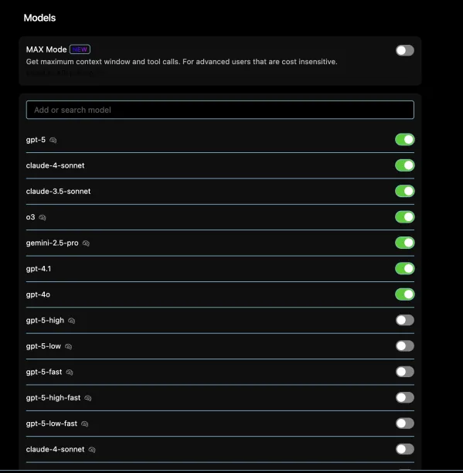Enable the MAX Mode toggle
The image size is (463, 473).
click(405, 50)
